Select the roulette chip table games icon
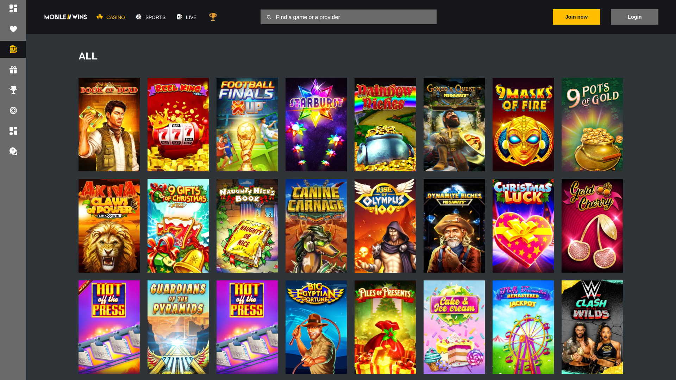Screen dimensions: 676x380 (x=13, y=110)
